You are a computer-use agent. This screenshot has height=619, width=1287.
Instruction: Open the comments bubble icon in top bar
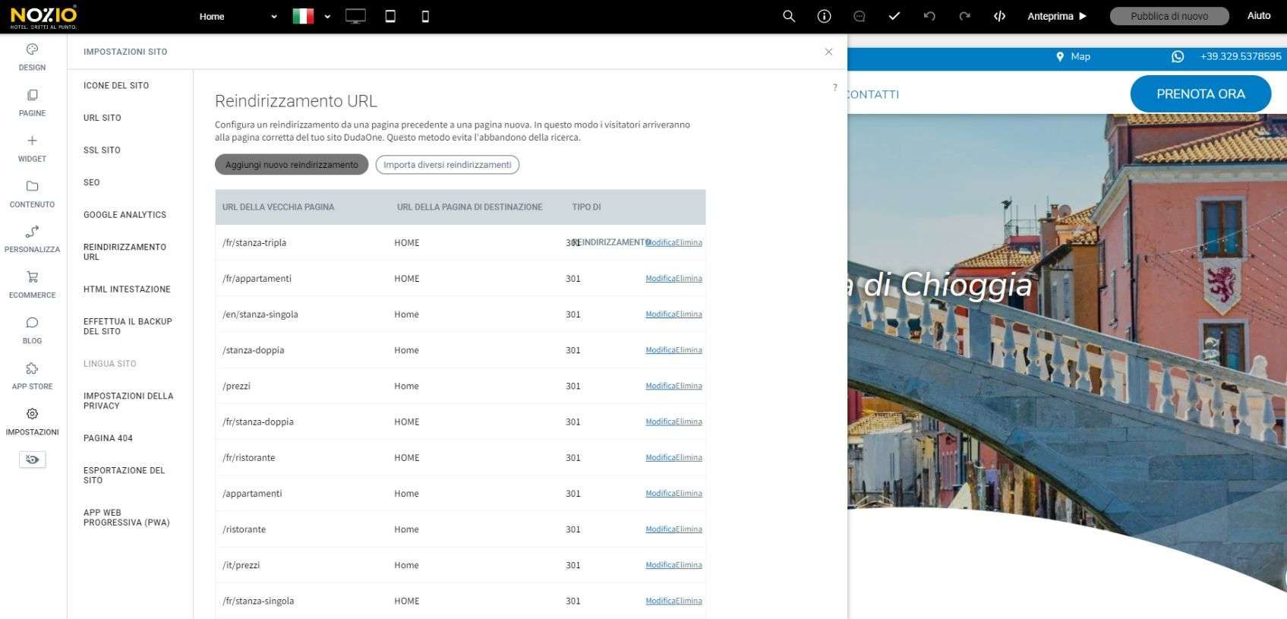(859, 16)
